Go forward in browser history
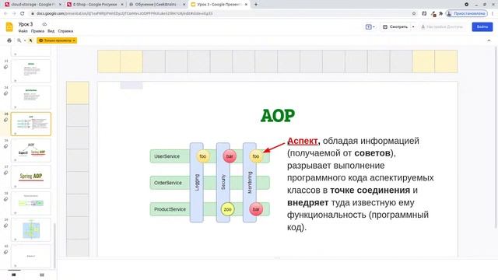 tap(14, 14)
